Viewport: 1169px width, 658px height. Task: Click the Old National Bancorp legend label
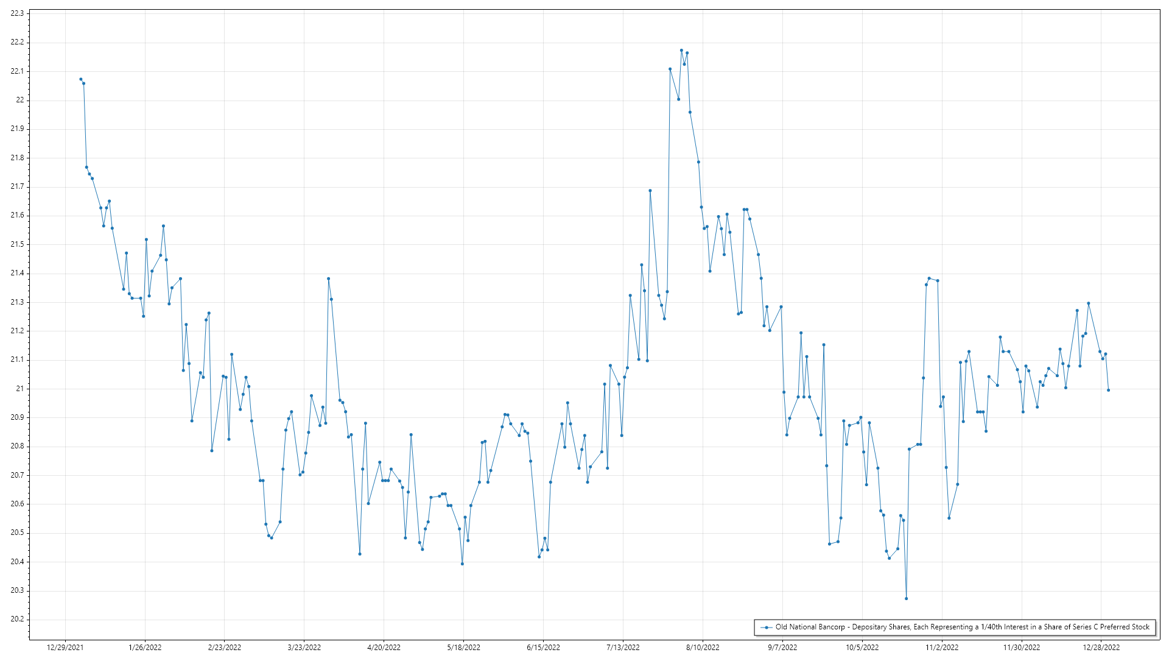pos(962,627)
